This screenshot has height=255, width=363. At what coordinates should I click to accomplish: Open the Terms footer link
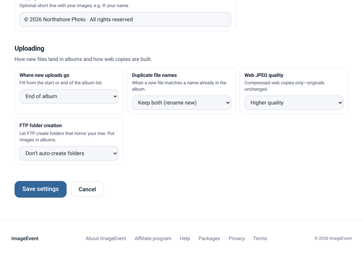pos(260,238)
